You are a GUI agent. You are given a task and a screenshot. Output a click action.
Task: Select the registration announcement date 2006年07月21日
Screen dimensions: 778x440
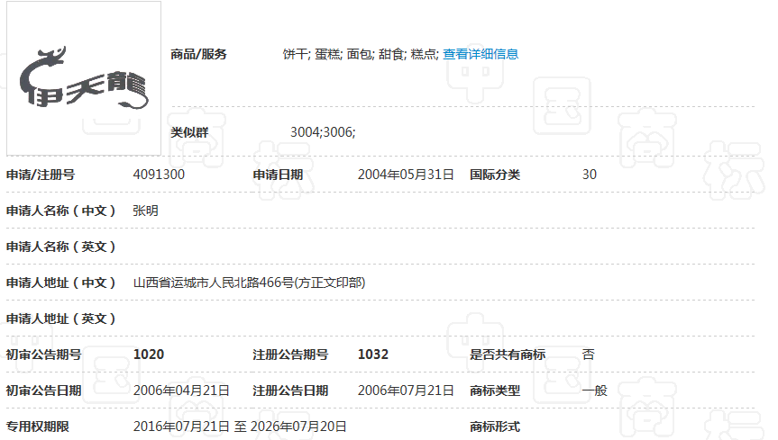point(406,391)
